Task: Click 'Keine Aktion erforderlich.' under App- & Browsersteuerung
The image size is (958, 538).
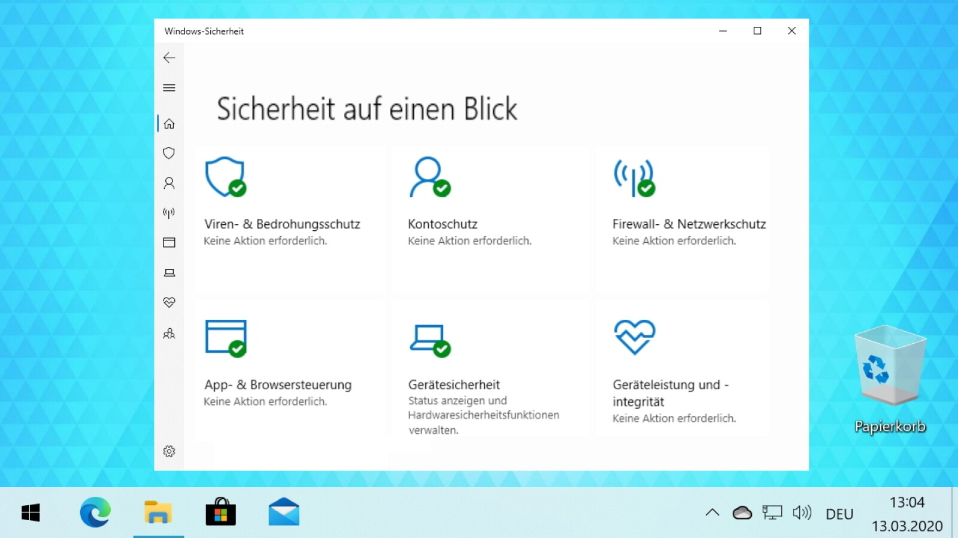Action: click(x=265, y=402)
